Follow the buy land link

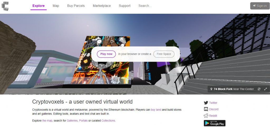point(156,110)
